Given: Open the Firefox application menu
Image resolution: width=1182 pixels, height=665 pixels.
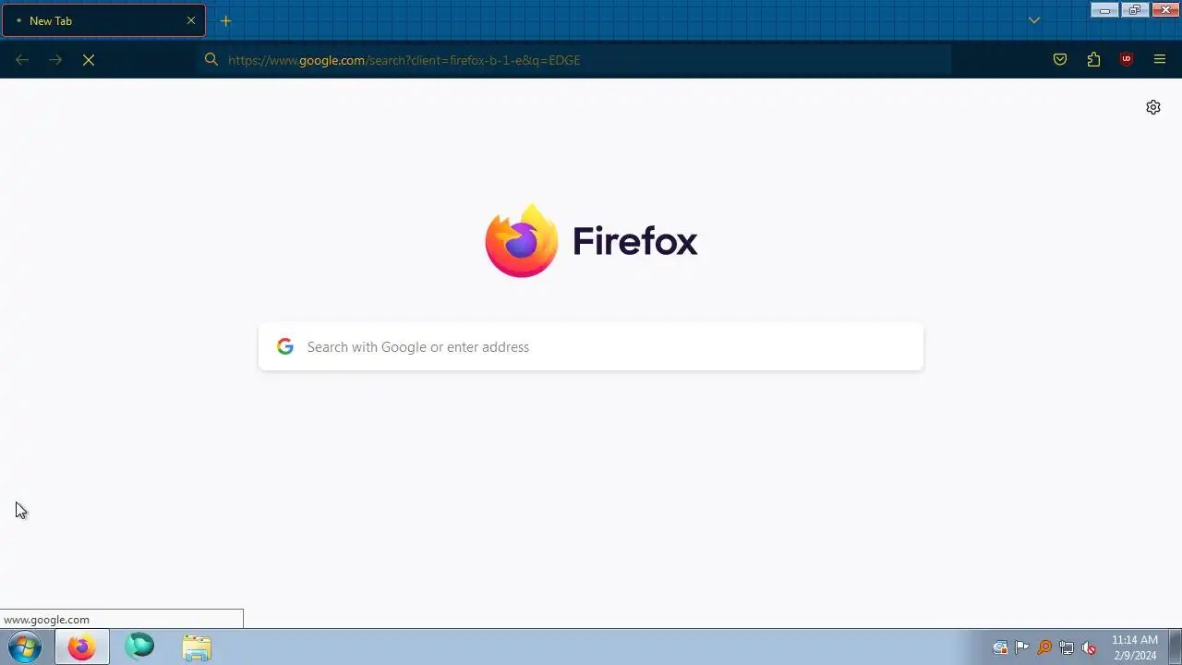Looking at the screenshot, I should click(1160, 60).
